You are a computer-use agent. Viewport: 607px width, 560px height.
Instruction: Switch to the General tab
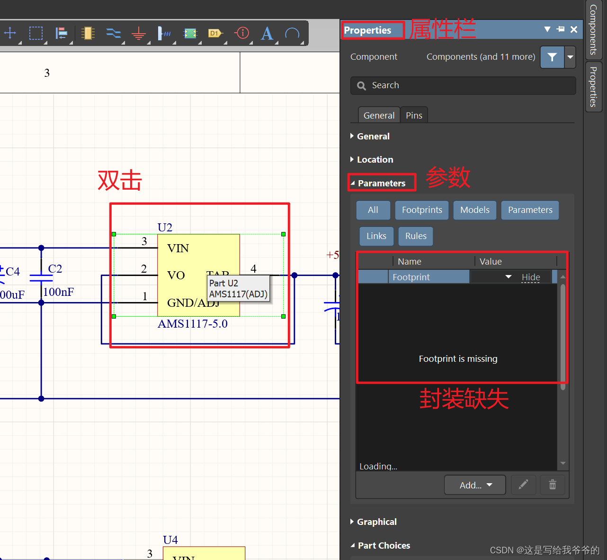379,115
